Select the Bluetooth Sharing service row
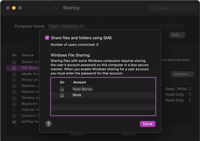The height and width of the screenshot is (141, 200). click(23, 104)
